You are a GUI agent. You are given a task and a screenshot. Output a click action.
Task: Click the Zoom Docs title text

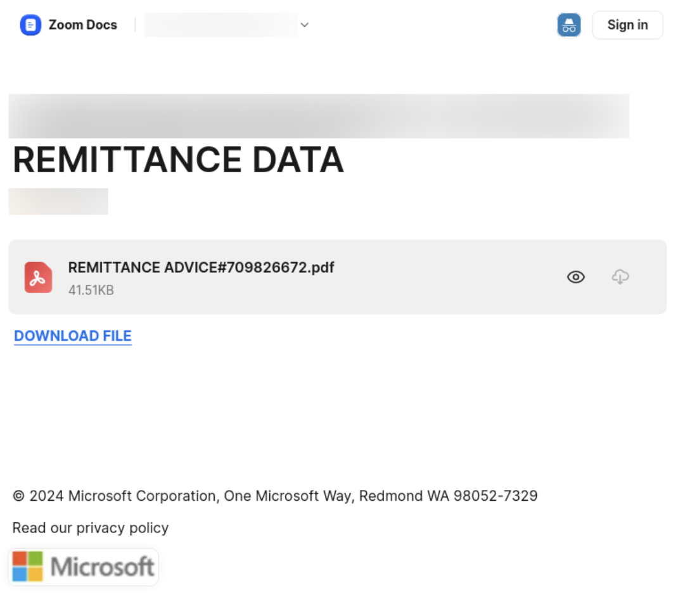coord(82,25)
